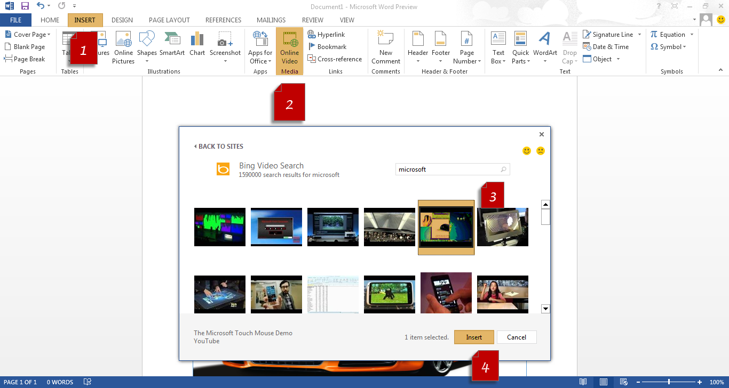Switch to the DESIGN tab
This screenshot has width=729, height=388.
[x=122, y=20]
